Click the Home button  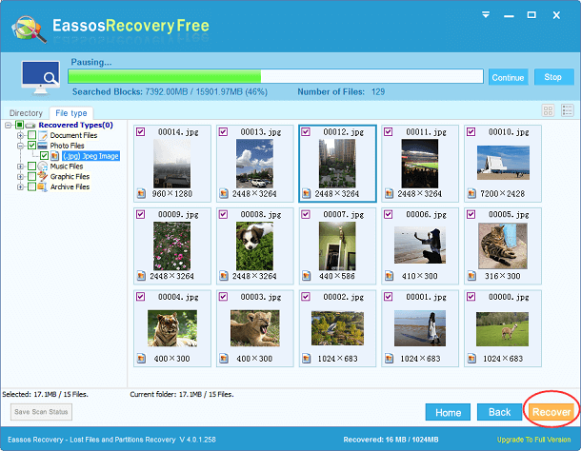(448, 413)
